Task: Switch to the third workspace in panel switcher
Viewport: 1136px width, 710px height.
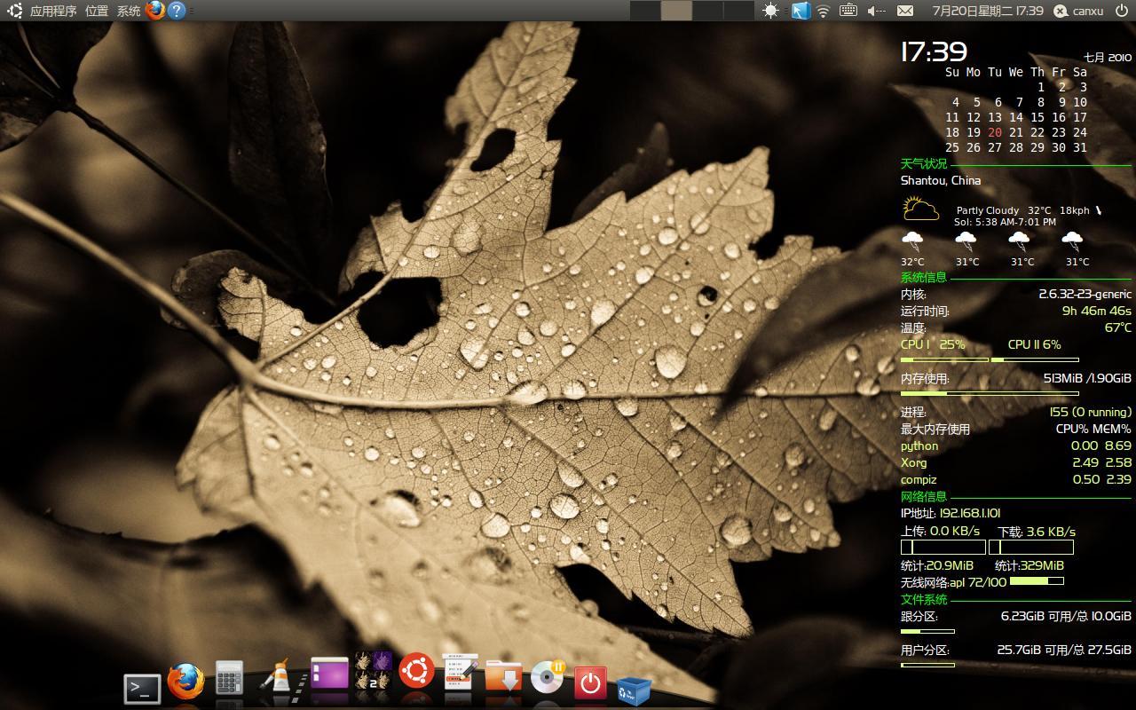Action: 707,11
